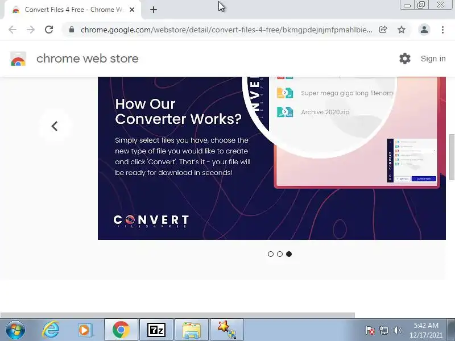This screenshot has width=455, height=341.
Task: Show the previous screenshot with left chevron
Action: coord(55,126)
